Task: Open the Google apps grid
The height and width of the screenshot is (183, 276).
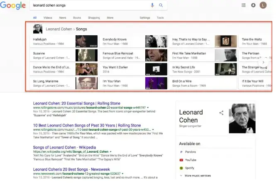Action: click(244, 5)
